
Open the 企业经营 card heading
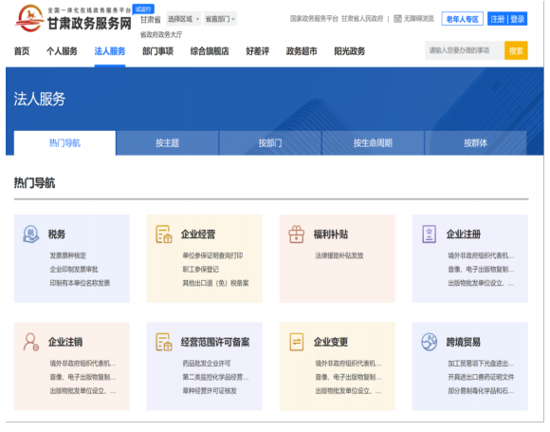tap(198, 235)
